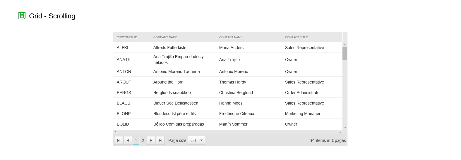Go to the first page of the grid
Screen dimensions: 461x160
click(118, 140)
